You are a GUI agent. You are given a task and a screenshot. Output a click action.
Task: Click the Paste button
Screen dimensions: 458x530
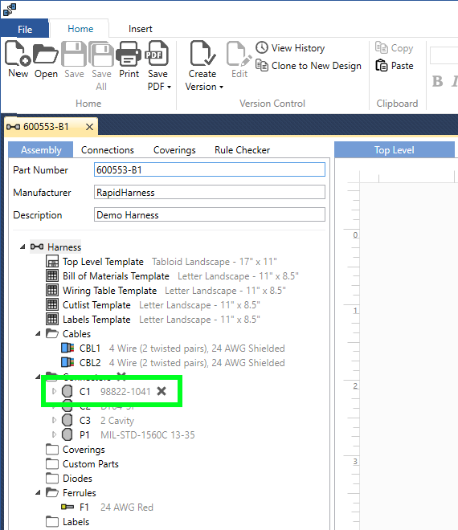395,66
